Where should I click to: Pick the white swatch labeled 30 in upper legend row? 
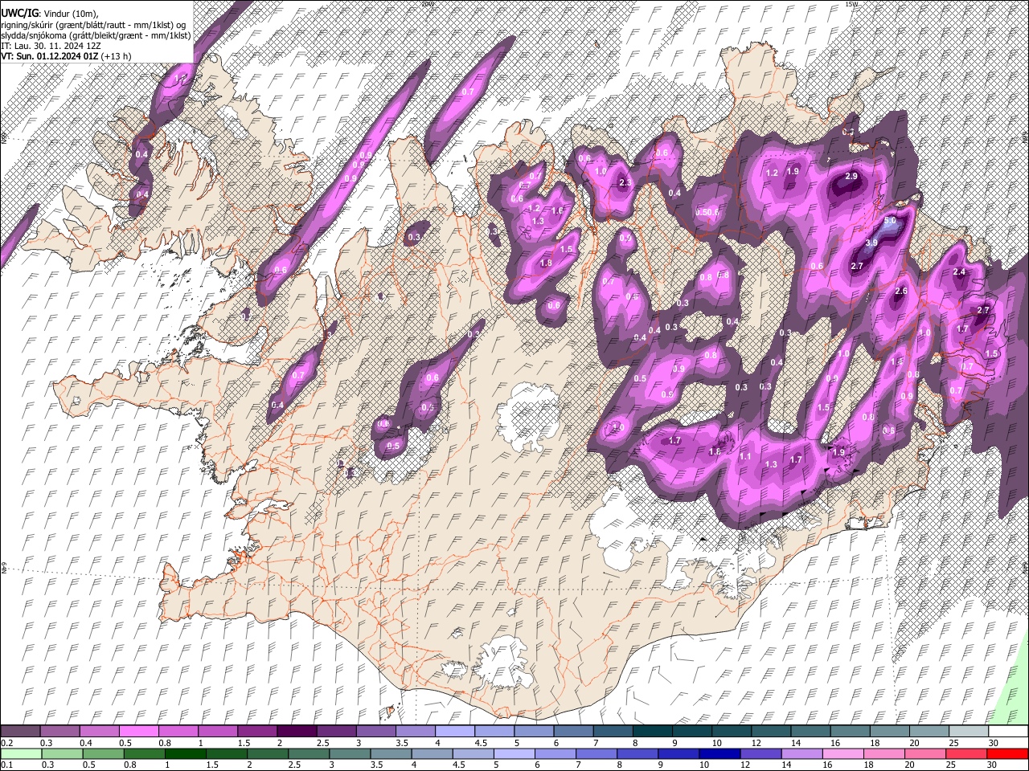(x=1008, y=732)
